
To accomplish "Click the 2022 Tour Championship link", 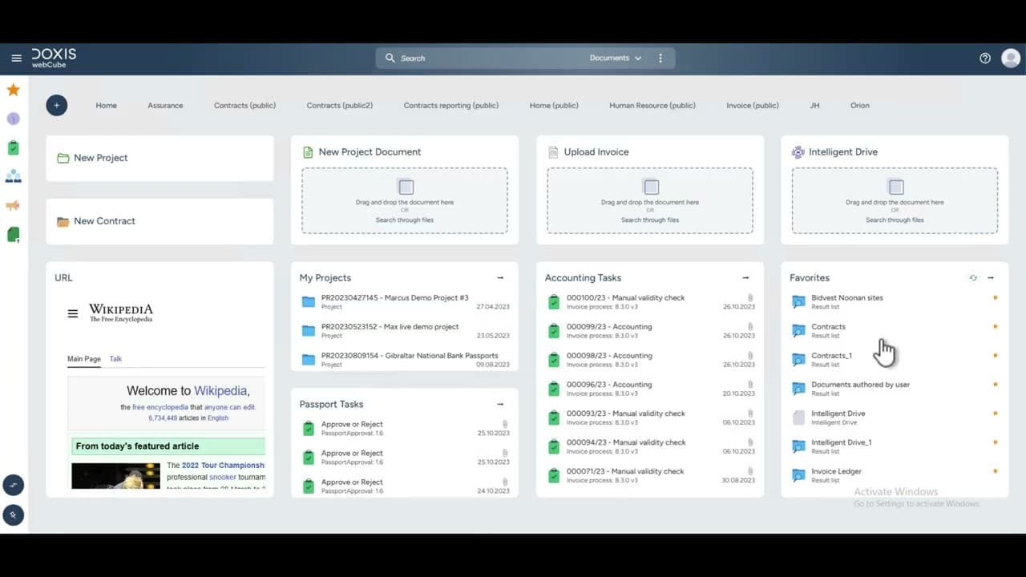I will [x=223, y=466].
